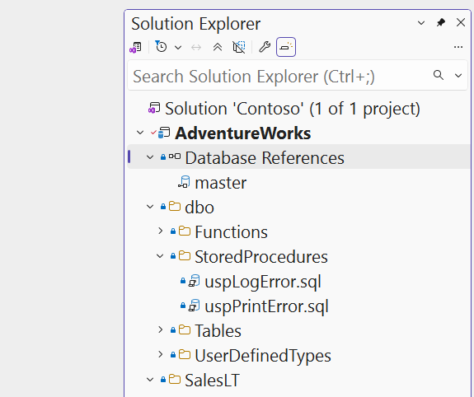The height and width of the screenshot is (397, 474).
Task: Collapse the SalesLT folder
Action: [150, 380]
